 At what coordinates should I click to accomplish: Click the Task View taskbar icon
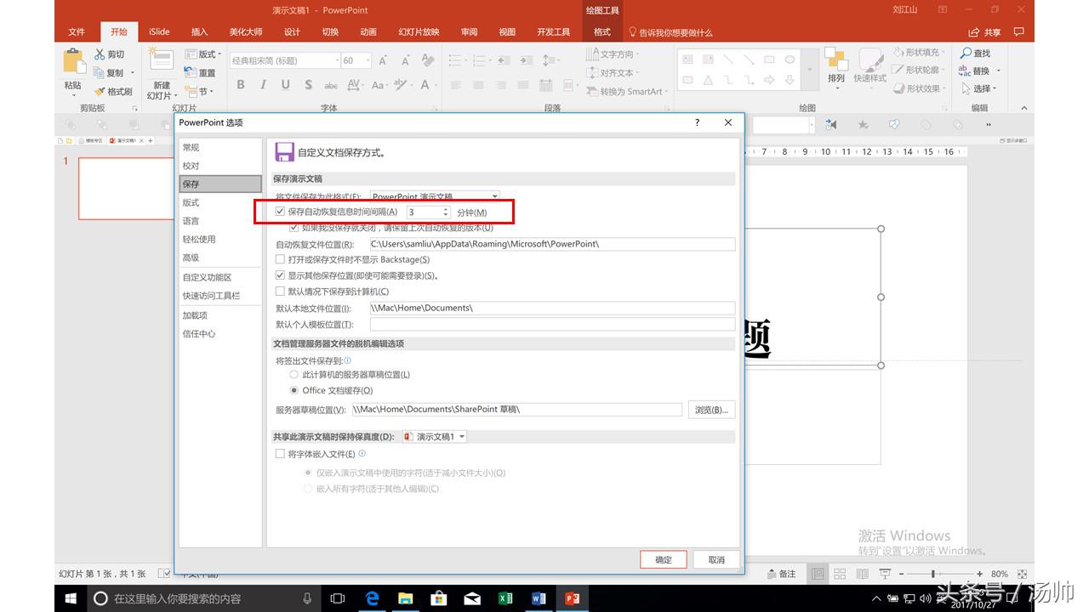[x=338, y=598]
